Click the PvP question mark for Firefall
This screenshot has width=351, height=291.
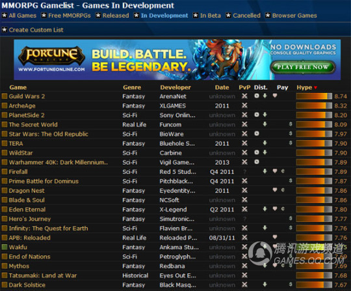tap(244, 172)
